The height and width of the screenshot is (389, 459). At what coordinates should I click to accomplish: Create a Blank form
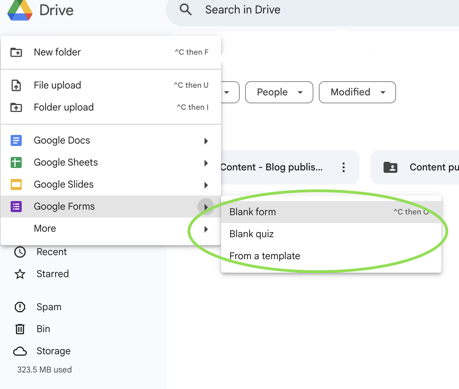coord(331,212)
